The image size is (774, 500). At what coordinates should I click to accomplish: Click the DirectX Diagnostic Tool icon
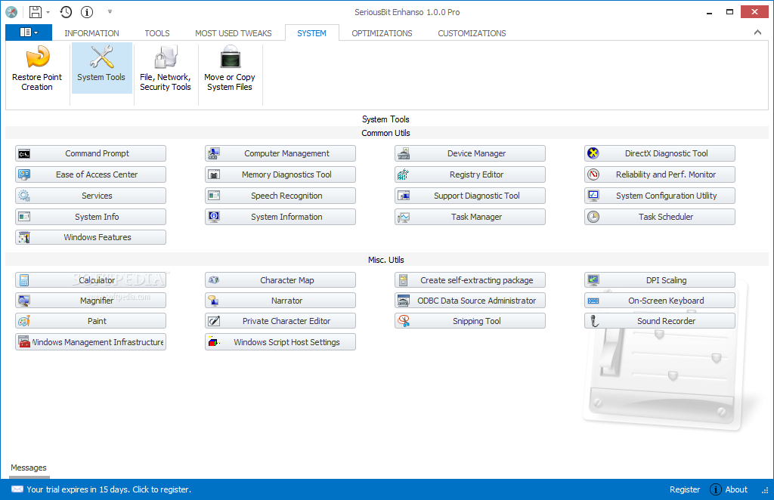(593, 153)
